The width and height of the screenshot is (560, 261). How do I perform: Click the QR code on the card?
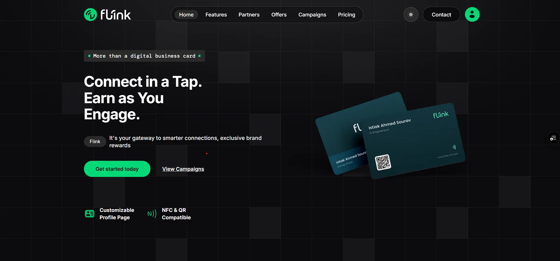pyautogui.click(x=383, y=162)
